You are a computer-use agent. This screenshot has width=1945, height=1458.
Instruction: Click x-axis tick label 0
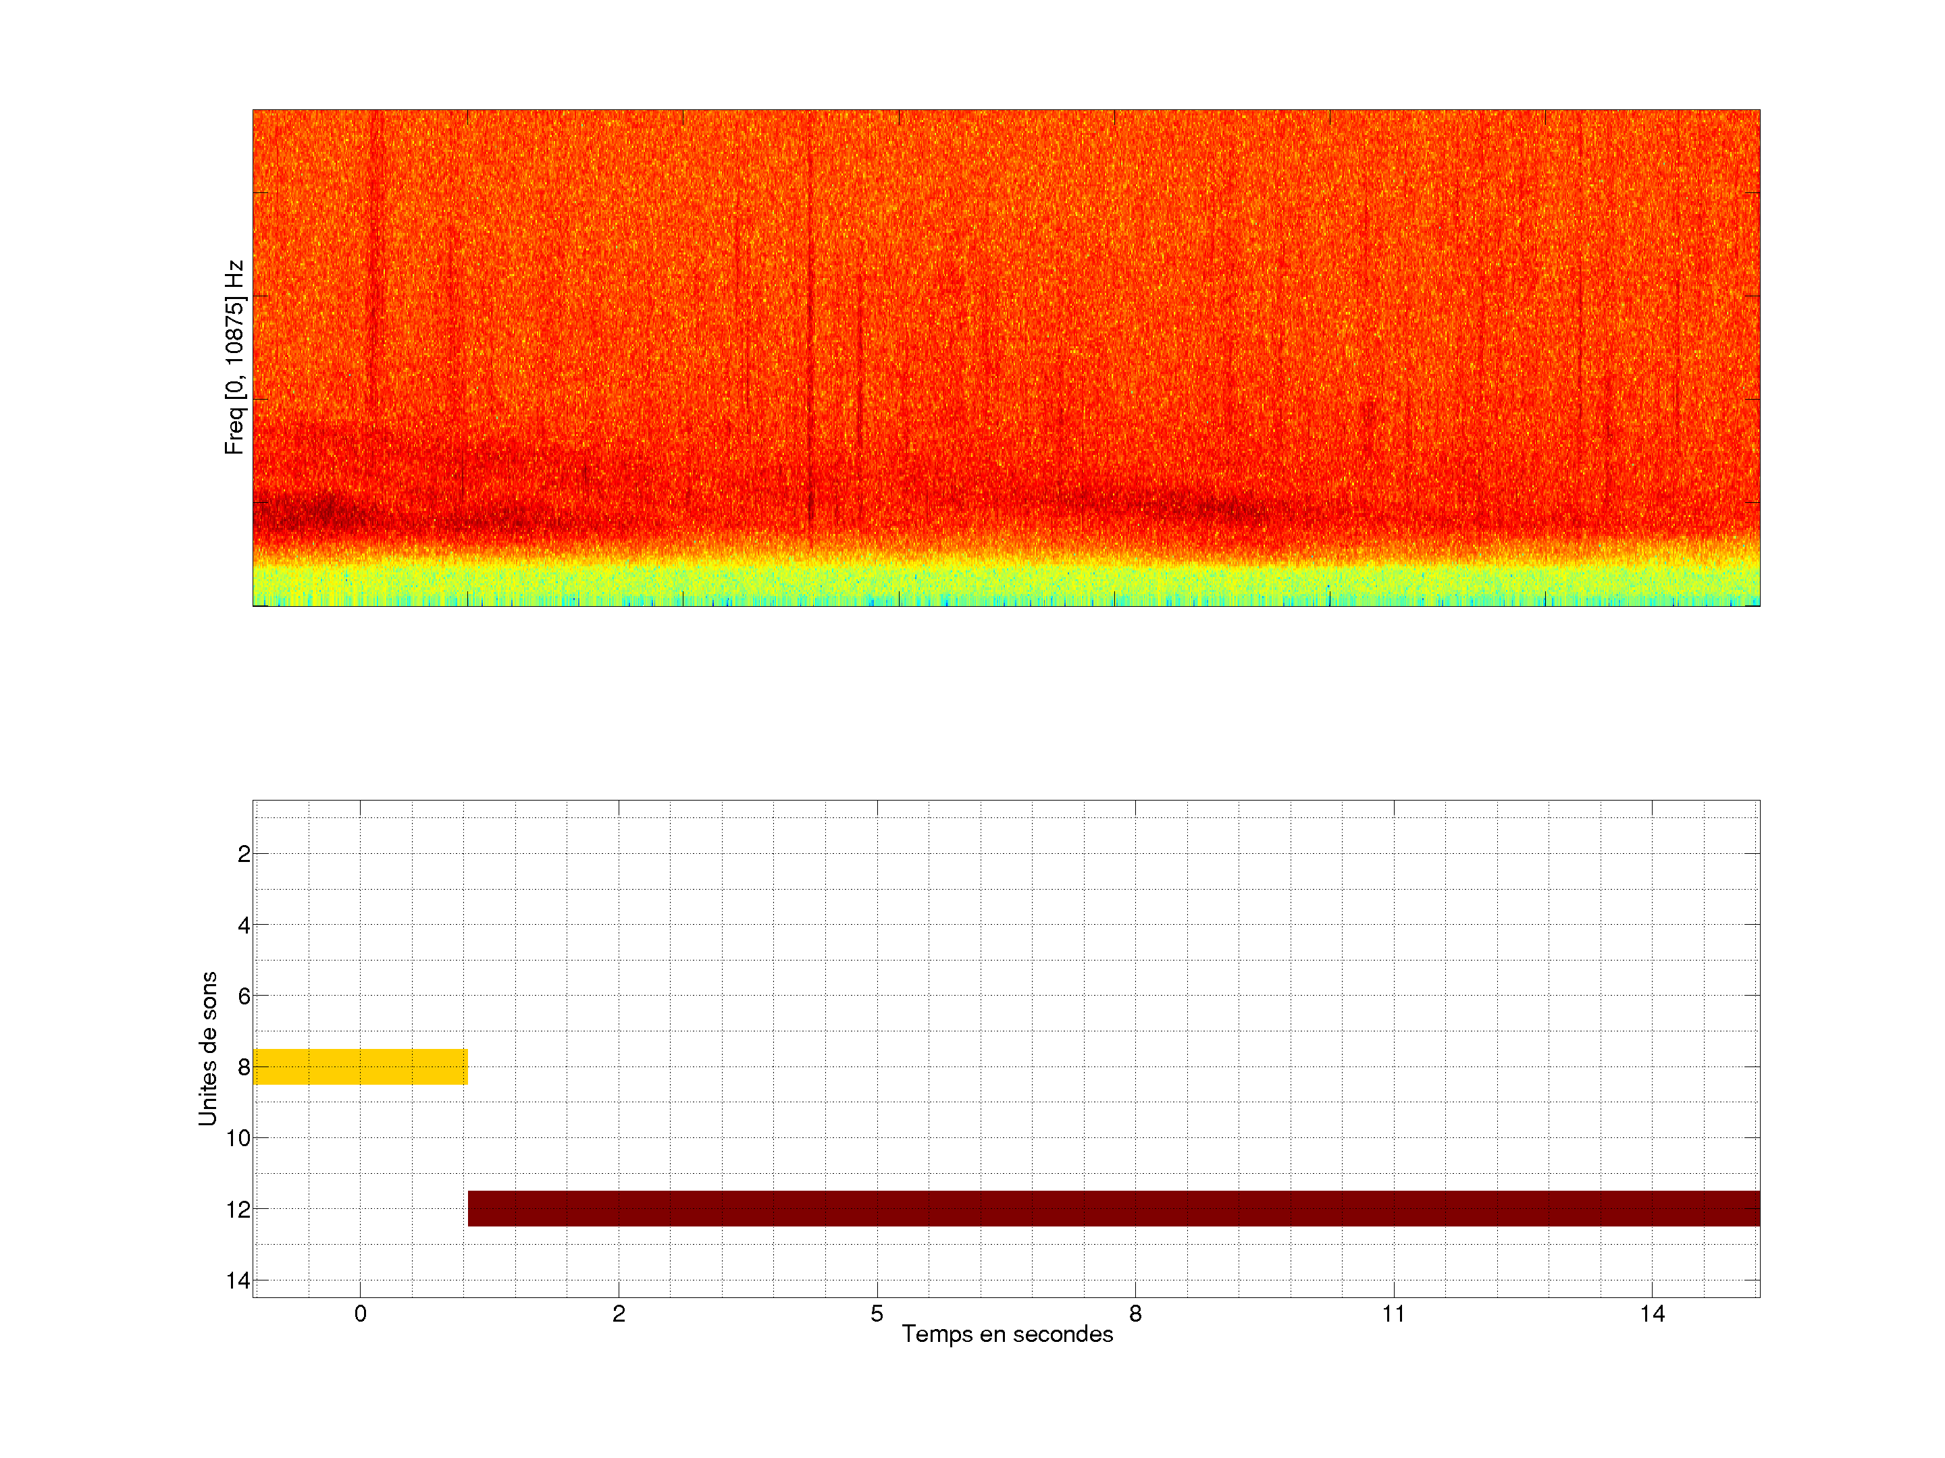click(x=360, y=1314)
